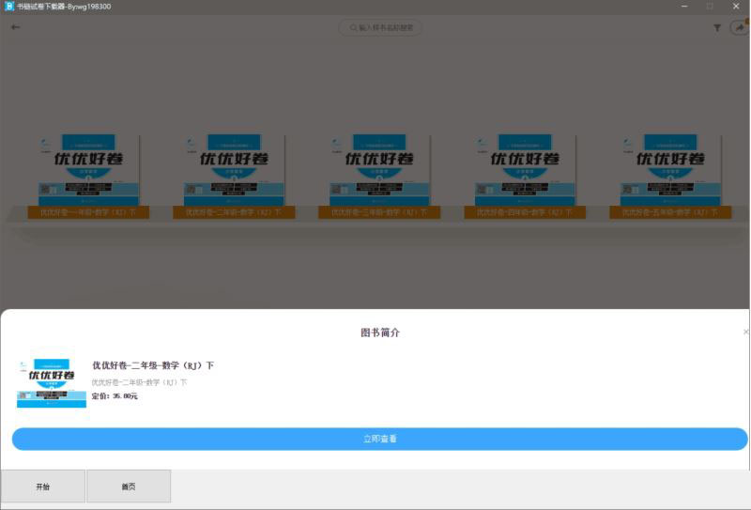
Task: Open 优优好卷 三年级 数学 book cover
Action: [380, 170]
